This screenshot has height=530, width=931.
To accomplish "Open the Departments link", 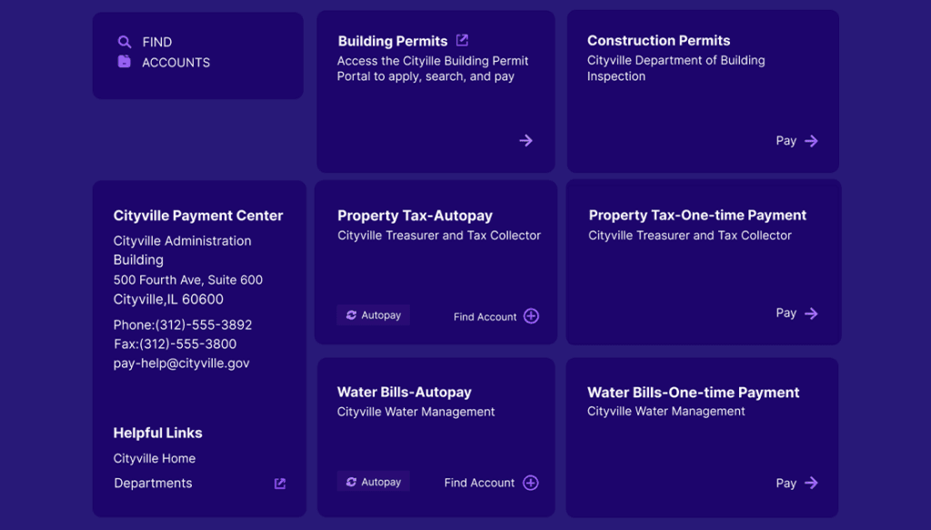I will pos(153,484).
